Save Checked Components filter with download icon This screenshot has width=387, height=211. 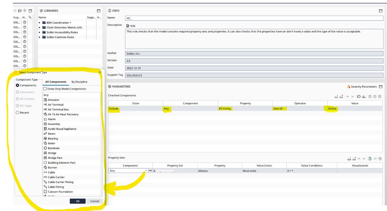(x=363, y=96)
